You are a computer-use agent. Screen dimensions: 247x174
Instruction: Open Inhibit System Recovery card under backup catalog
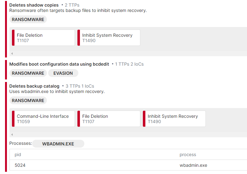tap(174, 119)
